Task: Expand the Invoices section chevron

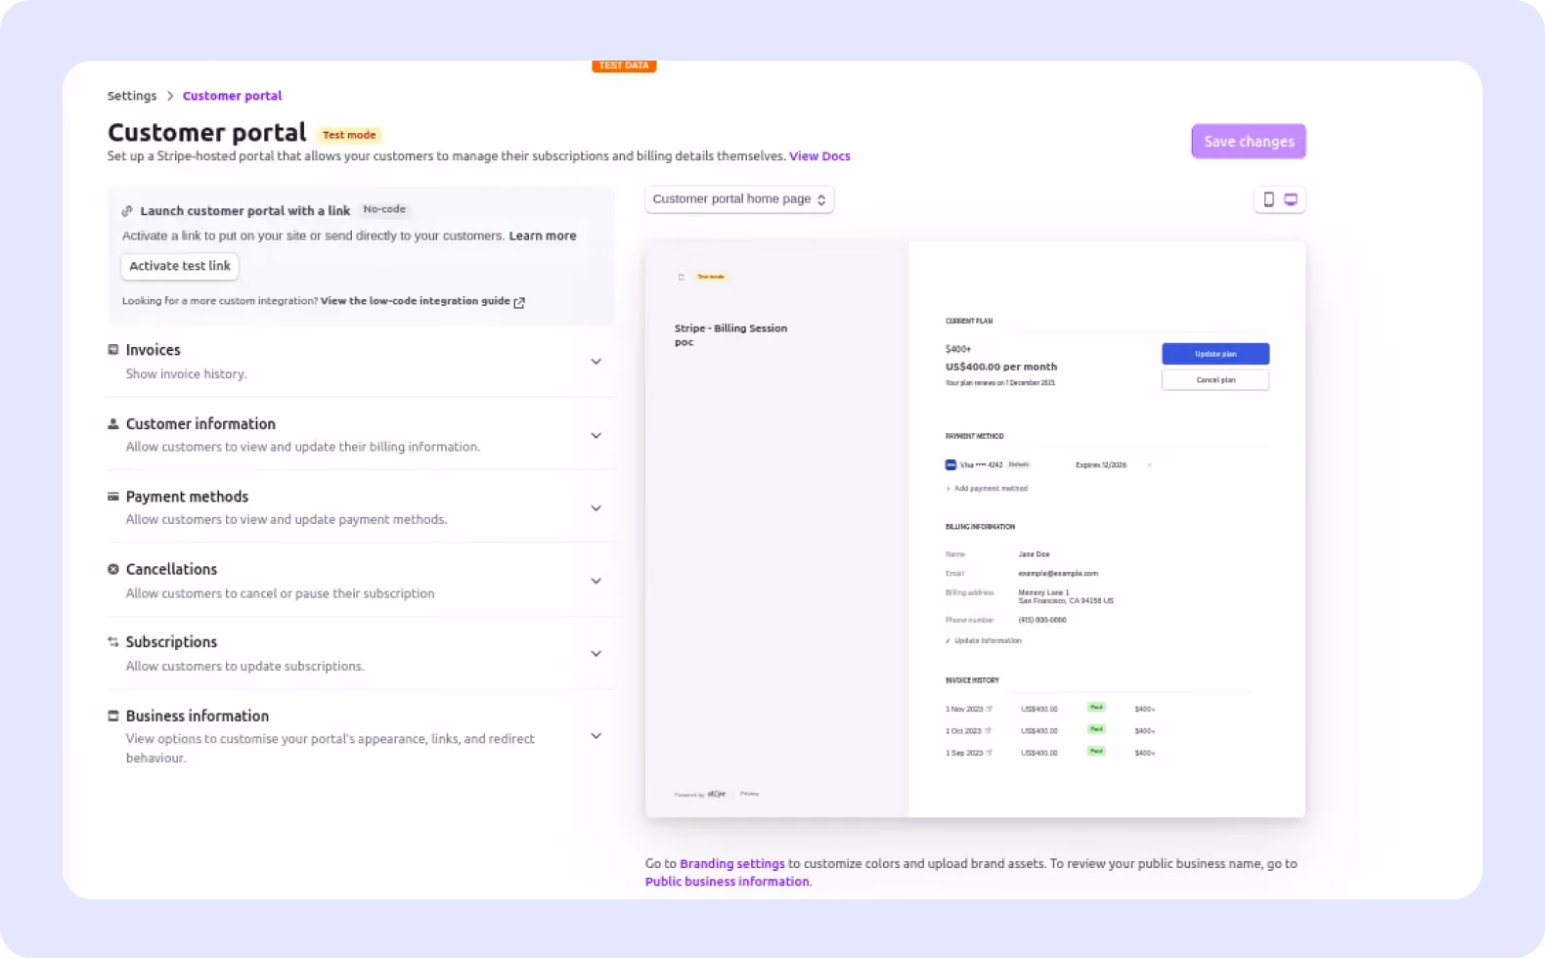Action: pyautogui.click(x=596, y=362)
